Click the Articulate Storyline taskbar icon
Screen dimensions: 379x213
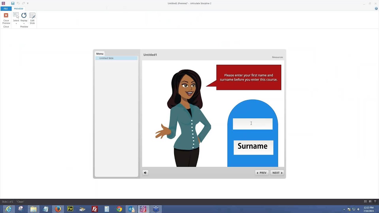(x=143, y=209)
